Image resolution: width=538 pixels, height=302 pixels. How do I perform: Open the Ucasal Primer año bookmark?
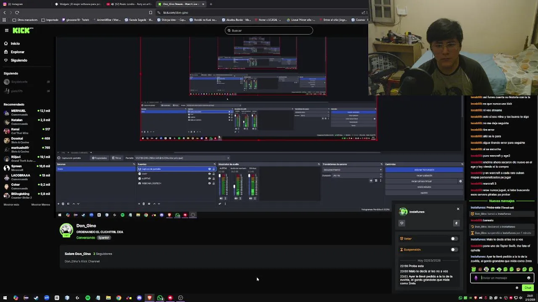point(300,20)
